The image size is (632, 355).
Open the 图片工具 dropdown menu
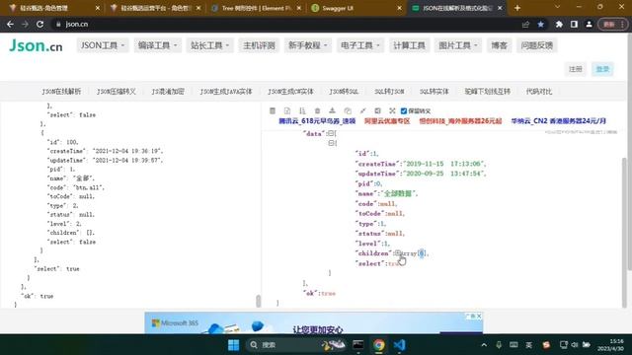coord(458,45)
